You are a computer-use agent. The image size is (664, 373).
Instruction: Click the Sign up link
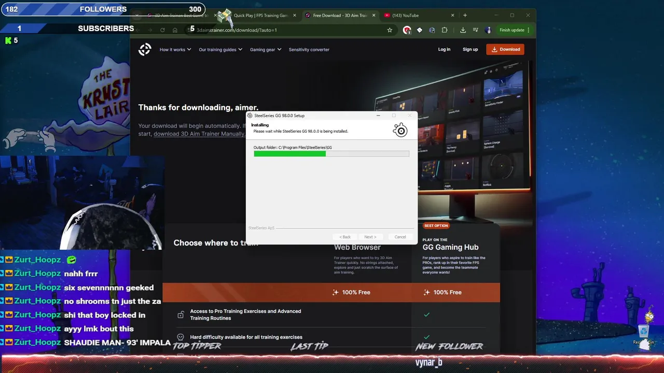(x=470, y=50)
